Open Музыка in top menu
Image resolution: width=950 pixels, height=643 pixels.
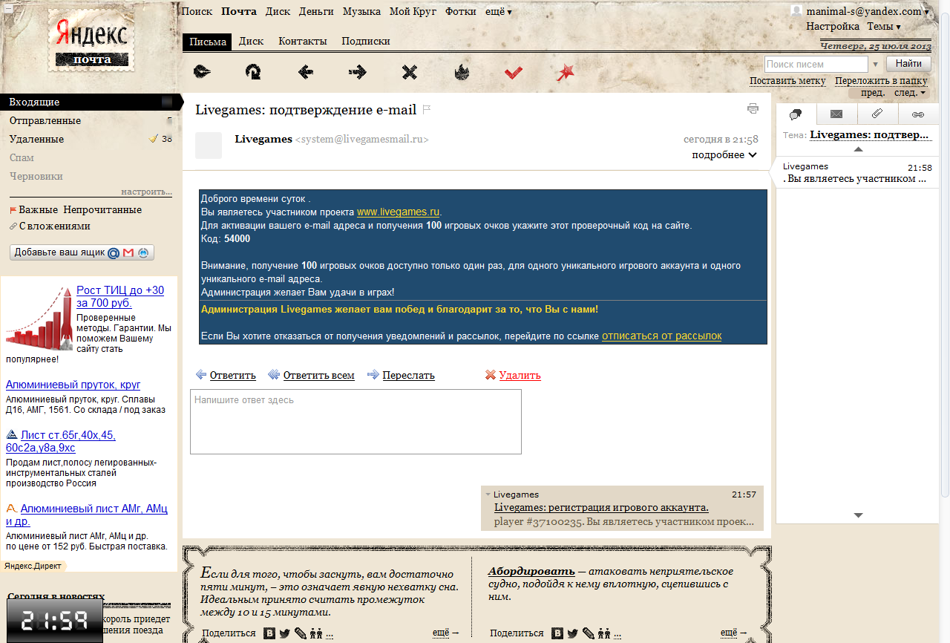click(x=361, y=11)
